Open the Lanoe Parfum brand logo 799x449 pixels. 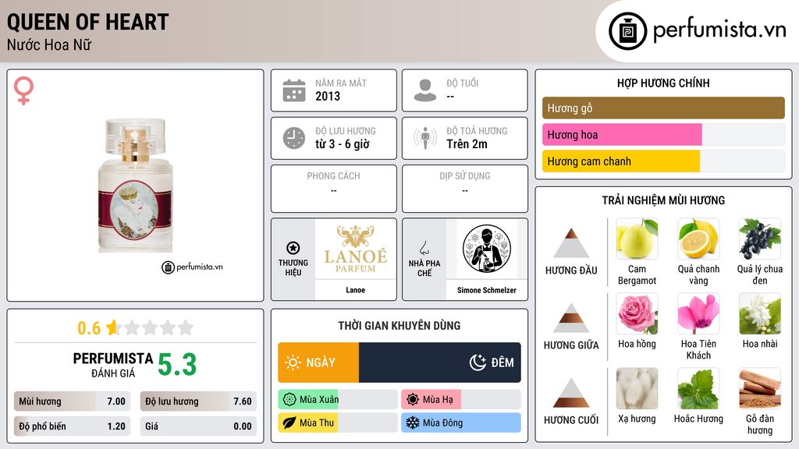pyautogui.click(x=356, y=249)
